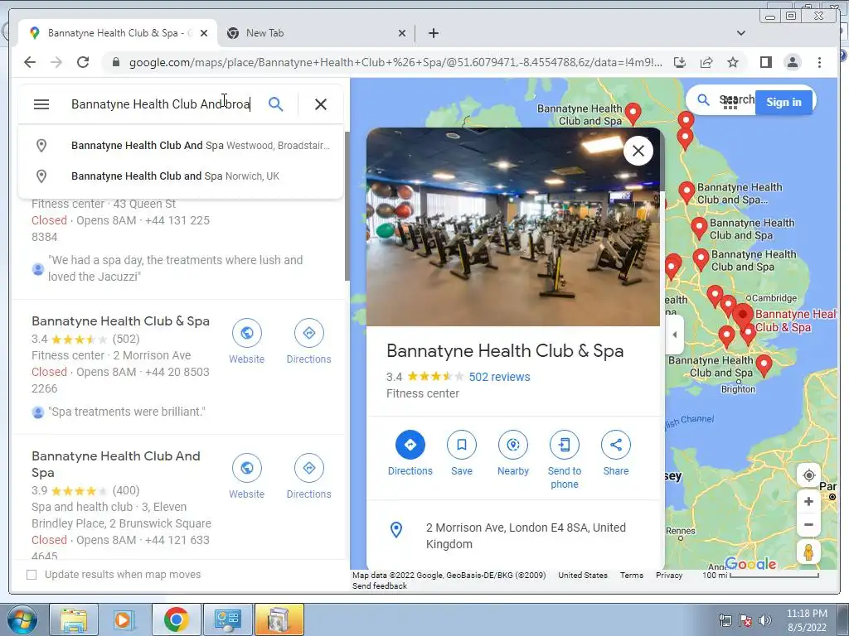Click the Bannatyne Health Club And Spa result title
The width and height of the screenshot is (849, 636).
[x=116, y=464]
